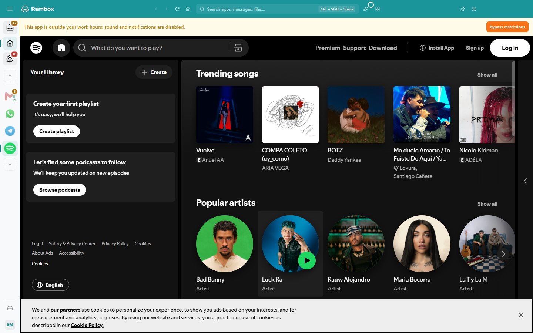Open Telegram in the sidebar

click(x=10, y=131)
